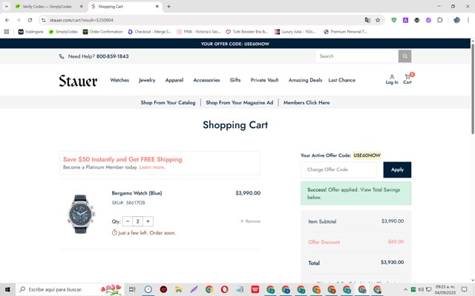Screen dimensions: 475x296
Task: Open the browser extensions puzzle icon
Action: [x=439, y=20]
